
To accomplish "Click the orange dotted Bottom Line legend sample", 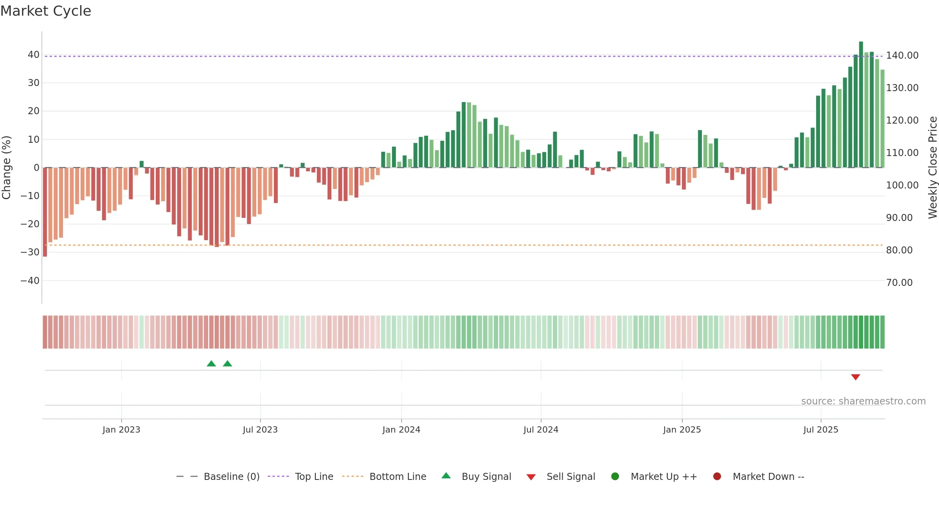I will click(353, 476).
